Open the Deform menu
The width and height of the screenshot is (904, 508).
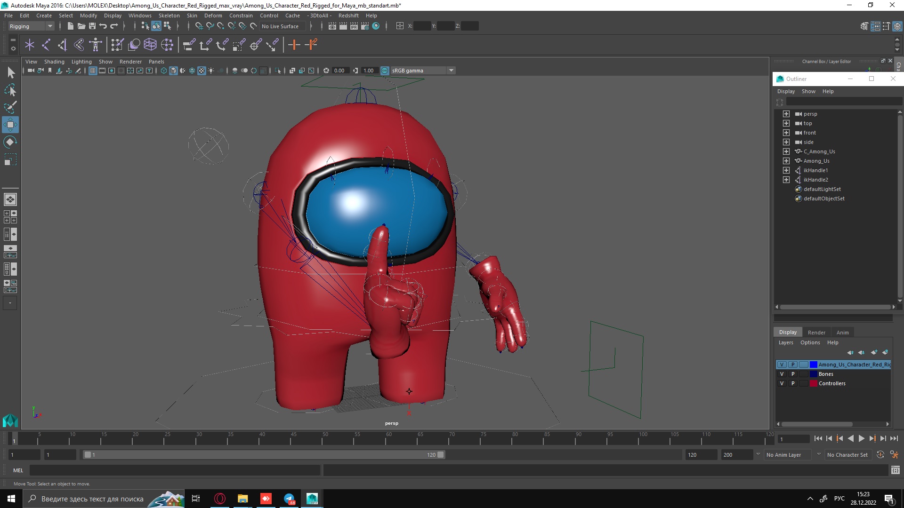pyautogui.click(x=213, y=16)
